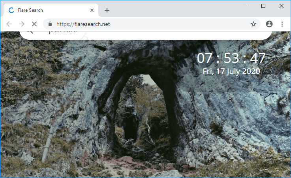The image size is (291, 178).
Task: Open a new tab with plus
Action: 107,10
